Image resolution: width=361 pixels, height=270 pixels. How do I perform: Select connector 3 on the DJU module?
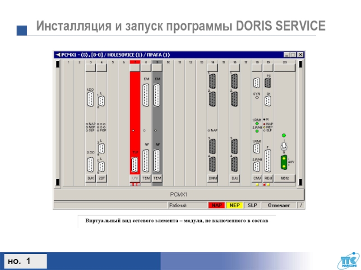click(x=234, y=146)
